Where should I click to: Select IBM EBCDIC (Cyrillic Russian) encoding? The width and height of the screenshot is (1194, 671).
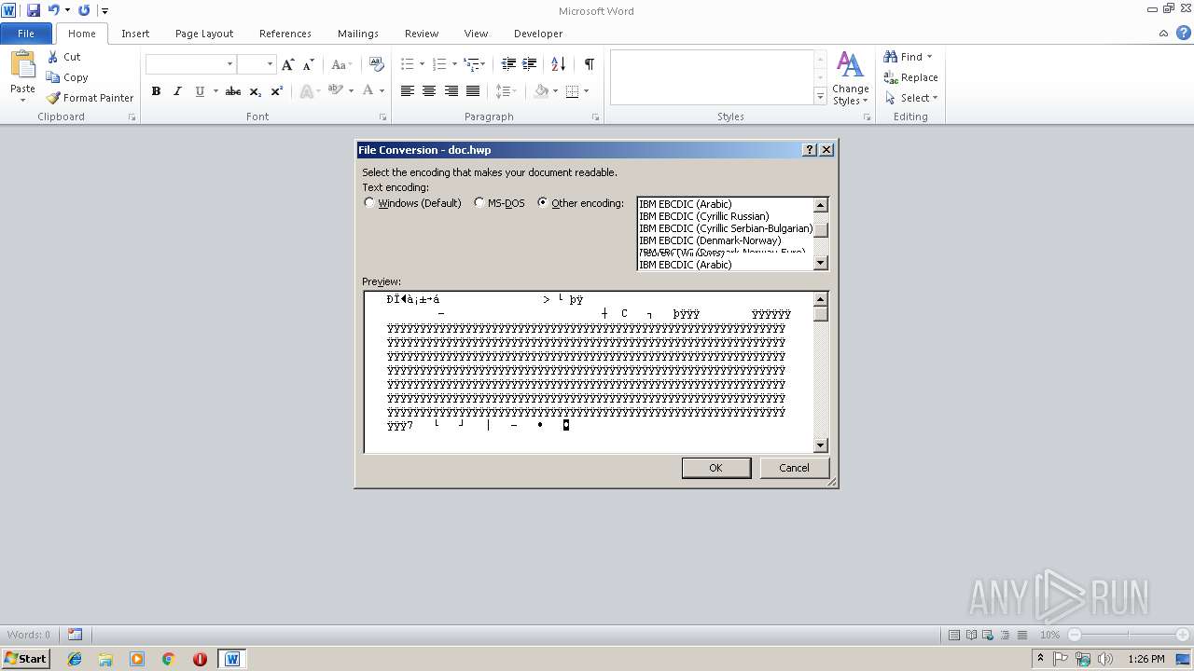coord(704,216)
